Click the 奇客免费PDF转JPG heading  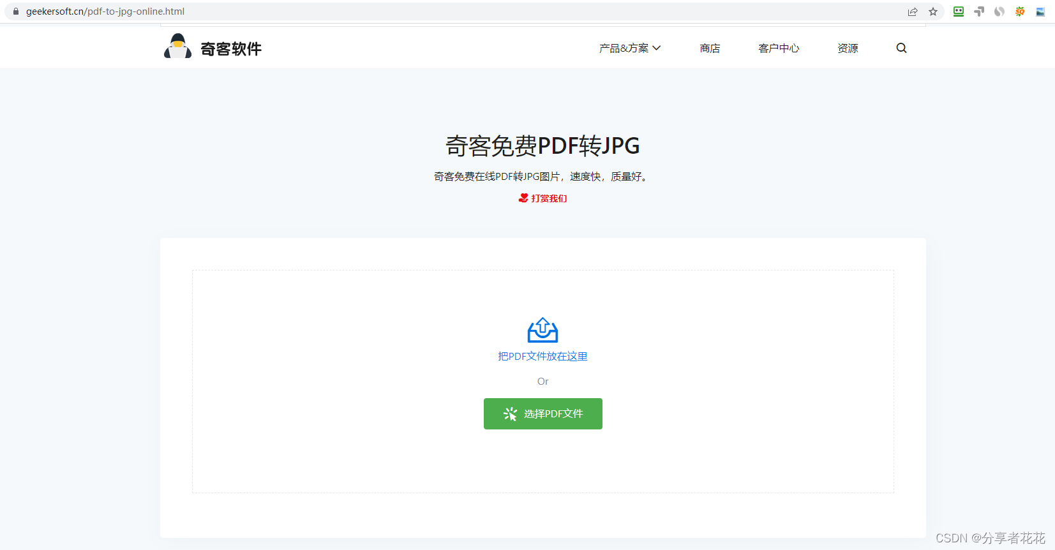click(x=542, y=146)
